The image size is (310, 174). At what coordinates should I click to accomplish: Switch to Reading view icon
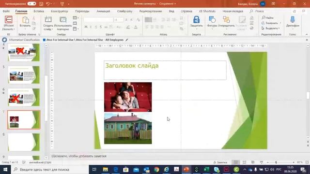click(253, 162)
